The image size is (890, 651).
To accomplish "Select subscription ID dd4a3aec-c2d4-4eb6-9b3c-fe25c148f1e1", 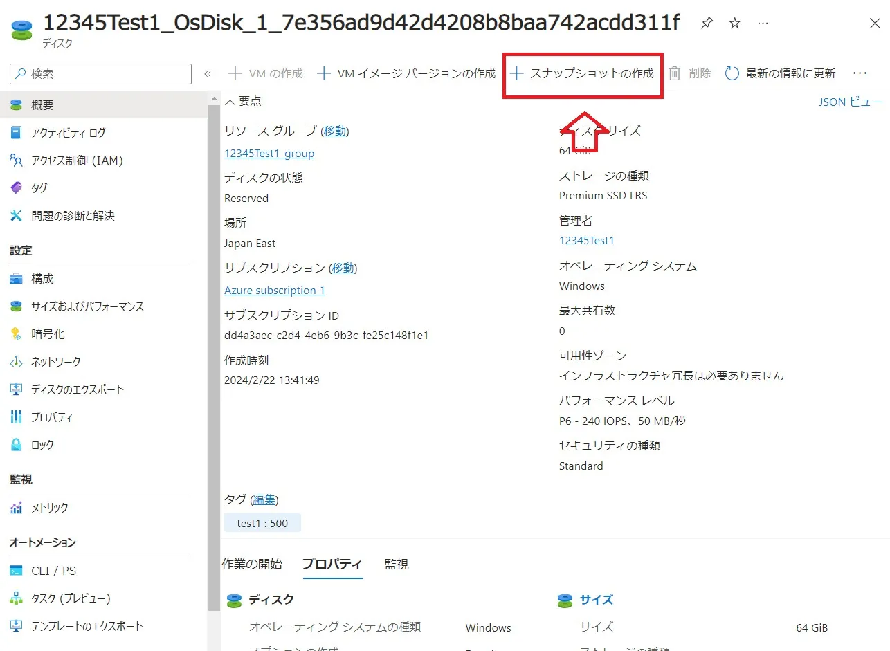I will 327,336.
